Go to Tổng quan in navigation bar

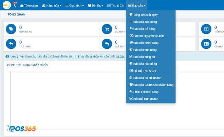click(30, 6)
